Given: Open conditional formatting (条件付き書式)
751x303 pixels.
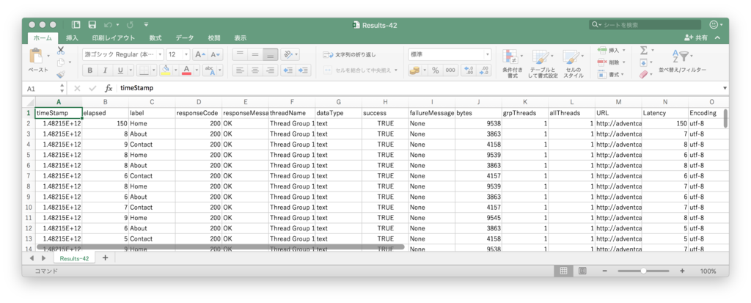Looking at the screenshot, I should point(513,65).
